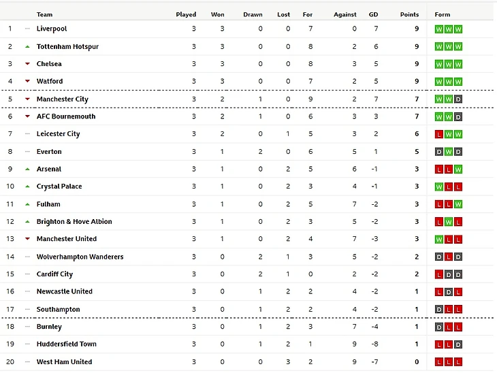Open the Liverpool team link
The image size is (497, 373).
click(x=52, y=29)
